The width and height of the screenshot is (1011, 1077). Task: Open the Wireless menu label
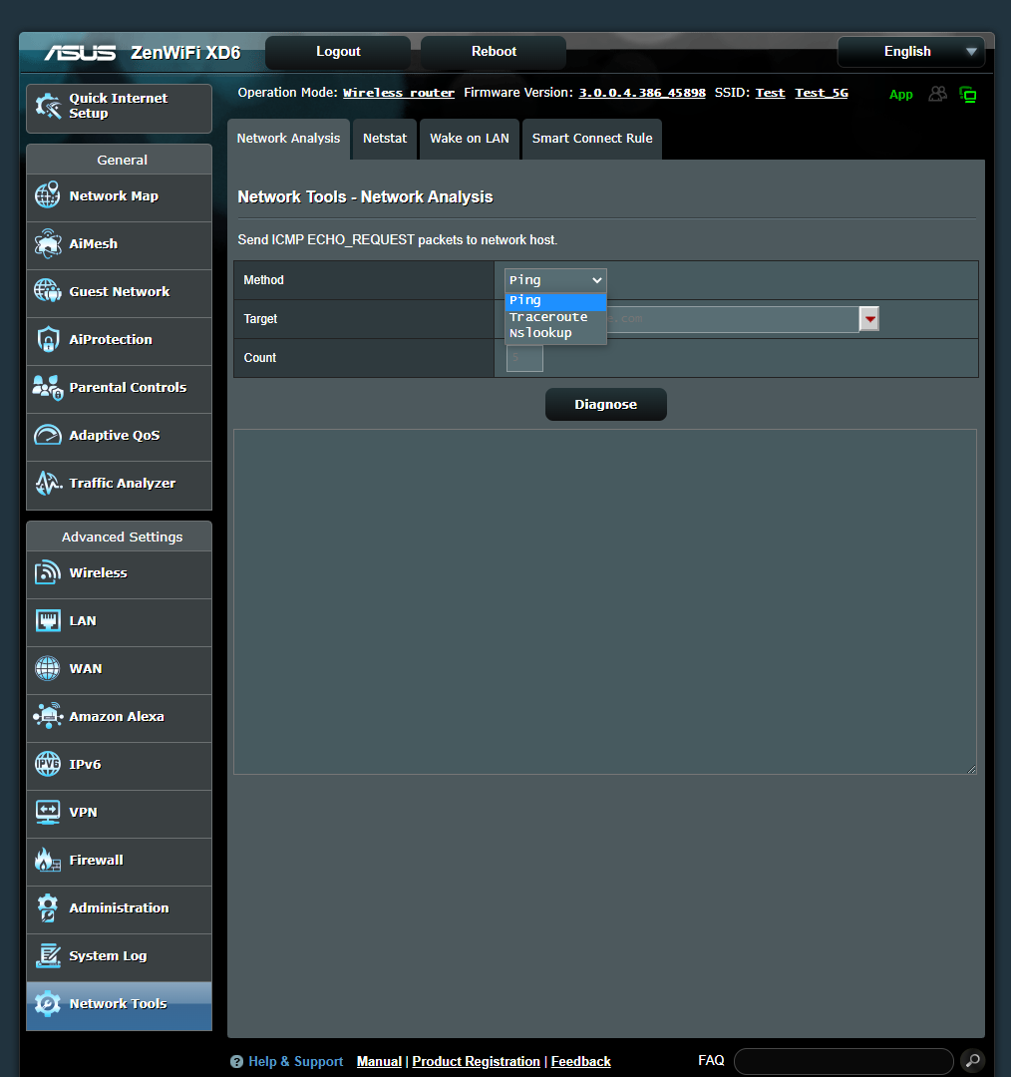(x=99, y=572)
